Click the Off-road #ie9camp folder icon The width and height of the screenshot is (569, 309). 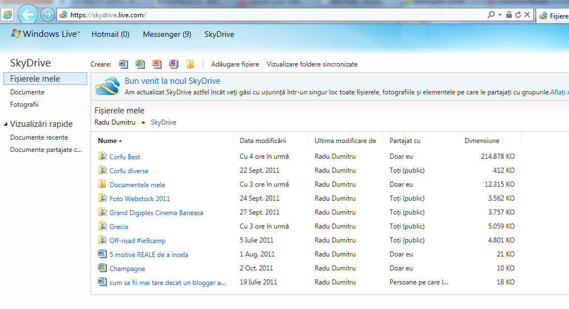coord(102,240)
